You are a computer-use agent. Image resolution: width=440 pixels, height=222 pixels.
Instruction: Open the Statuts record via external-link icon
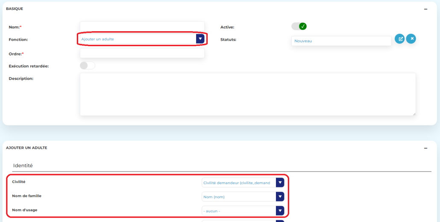pyautogui.click(x=399, y=39)
